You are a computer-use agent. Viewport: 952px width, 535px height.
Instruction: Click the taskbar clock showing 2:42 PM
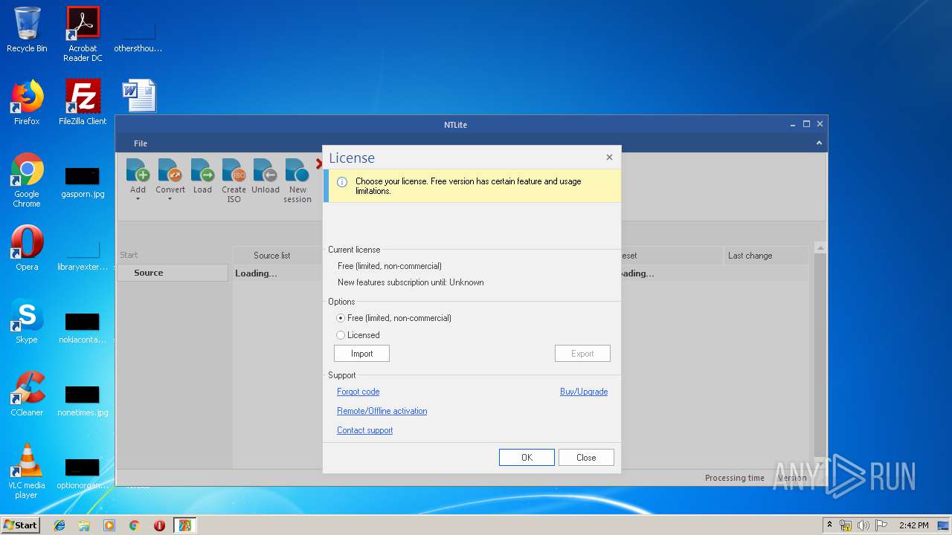[913, 525]
